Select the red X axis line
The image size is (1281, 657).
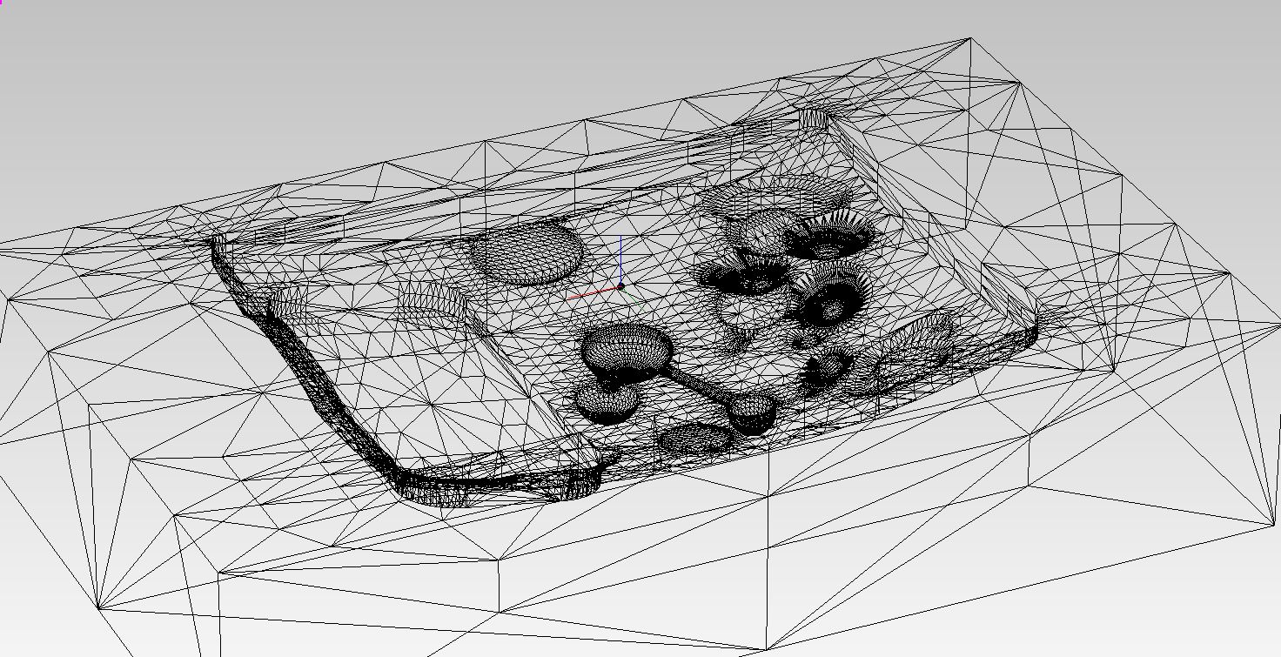(x=594, y=292)
